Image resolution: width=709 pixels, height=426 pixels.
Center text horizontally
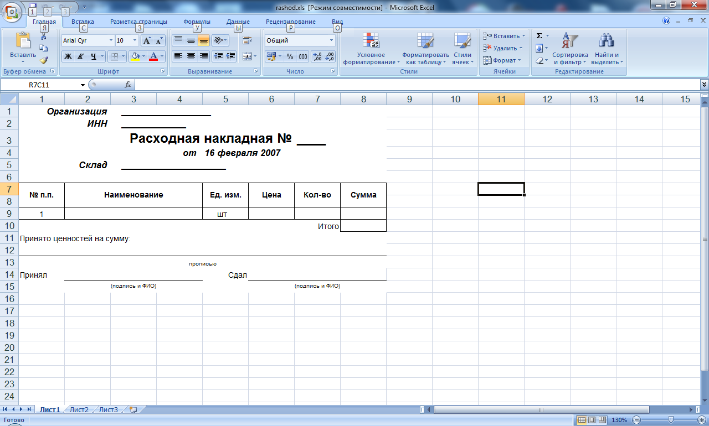(191, 56)
